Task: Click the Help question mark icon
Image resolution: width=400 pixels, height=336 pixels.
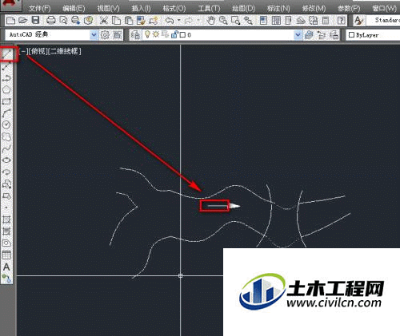Action: click(342, 20)
